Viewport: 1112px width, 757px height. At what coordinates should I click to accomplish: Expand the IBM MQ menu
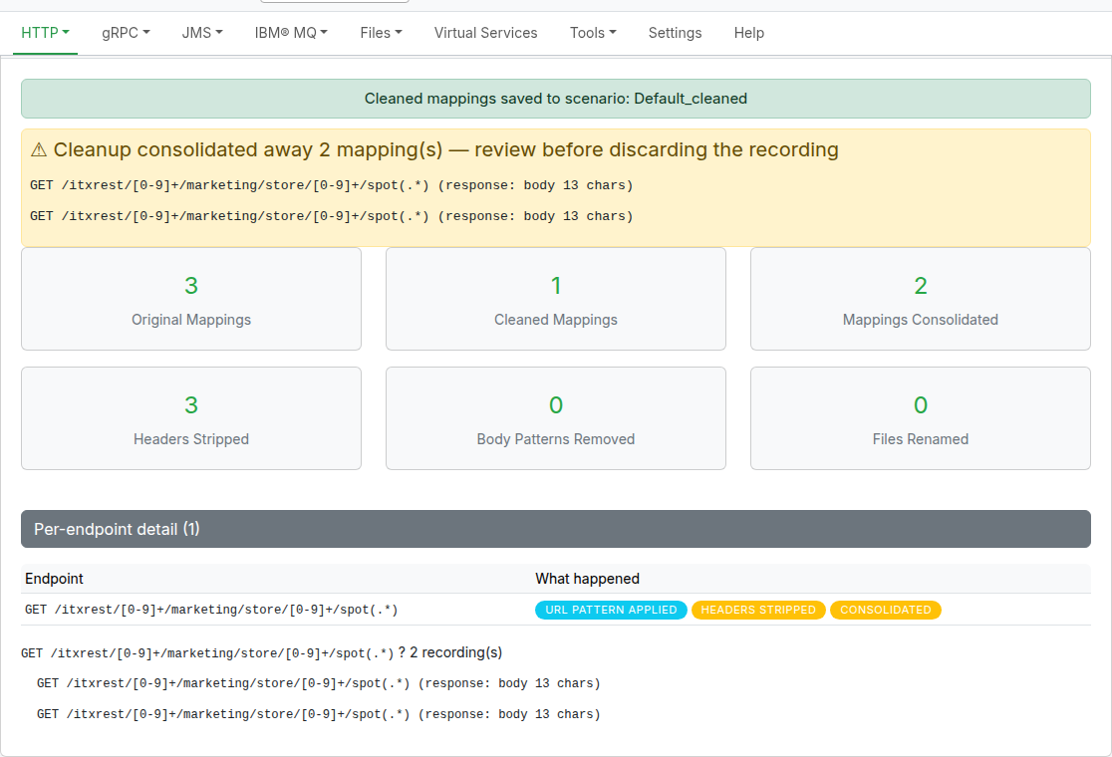(x=291, y=33)
